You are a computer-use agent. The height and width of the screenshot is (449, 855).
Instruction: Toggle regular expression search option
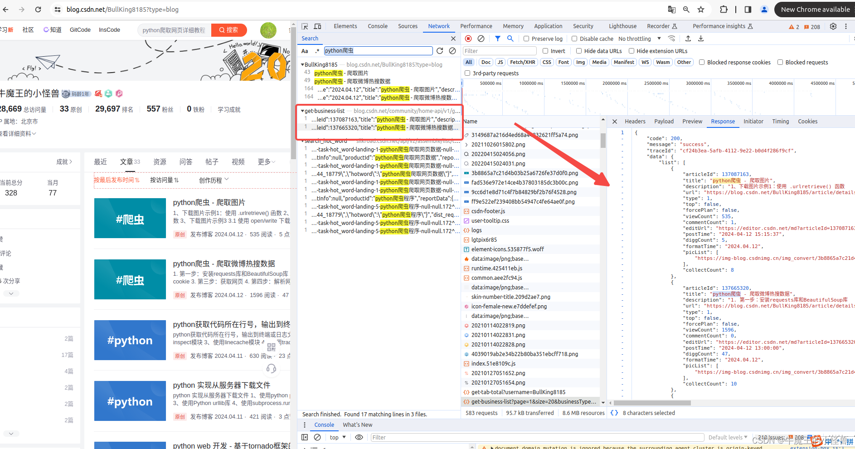317,51
